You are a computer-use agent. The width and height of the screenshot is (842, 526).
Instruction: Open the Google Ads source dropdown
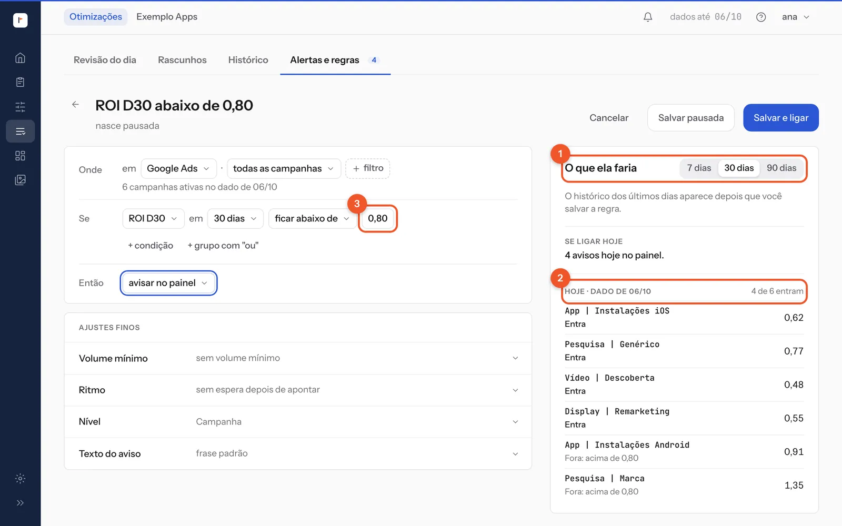click(x=178, y=169)
